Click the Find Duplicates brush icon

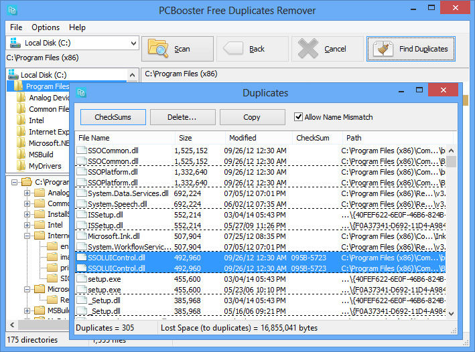[x=383, y=48]
